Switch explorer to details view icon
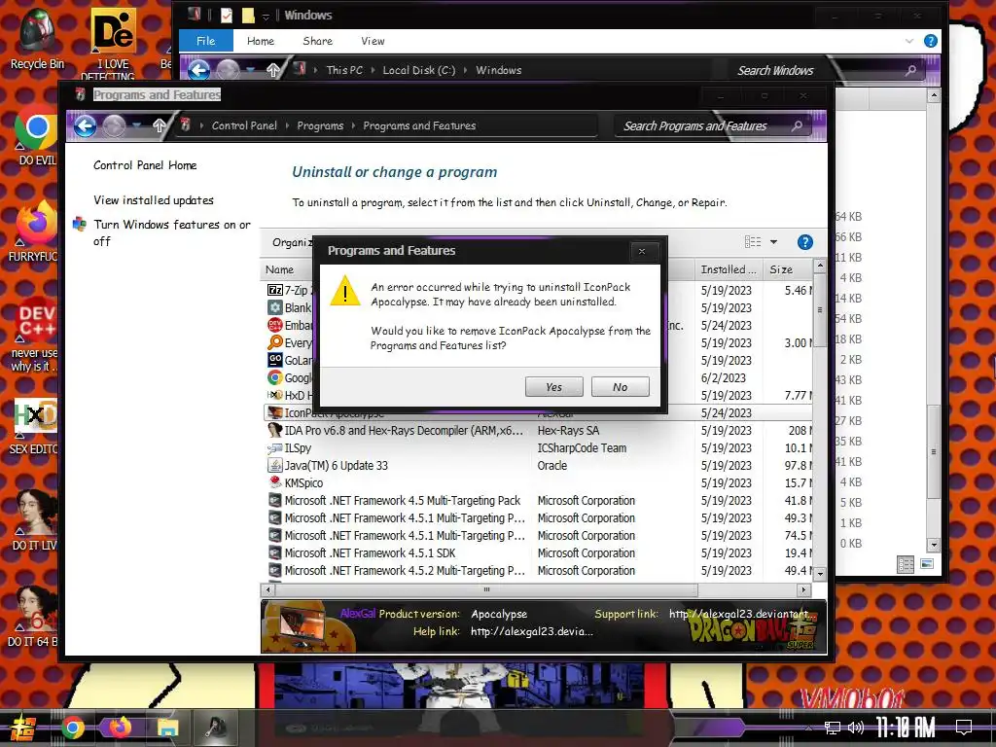The image size is (996, 747). click(906, 564)
